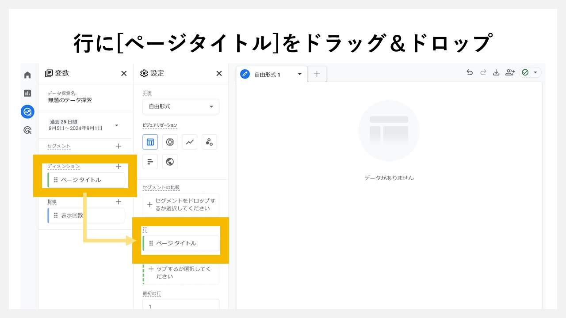Select the line chart visualization
Screen dimensions: 566x318
[189, 142]
